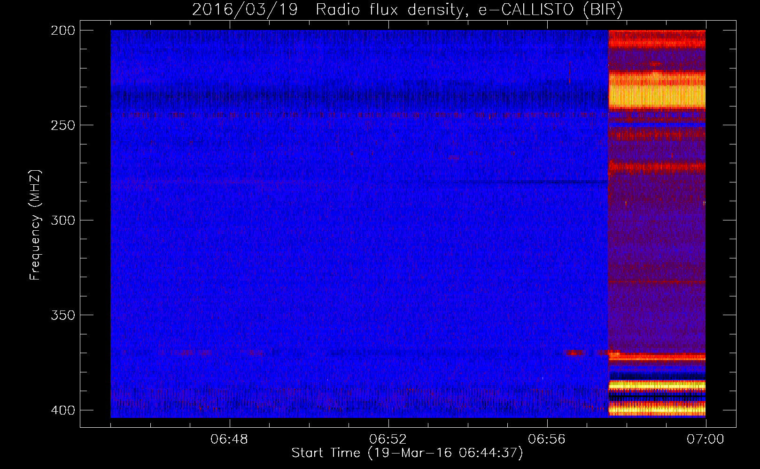The width and height of the screenshot is (760, 469).
Task: Click the Frequency (MHZ) axis title
Action: [x=35, y=225]
